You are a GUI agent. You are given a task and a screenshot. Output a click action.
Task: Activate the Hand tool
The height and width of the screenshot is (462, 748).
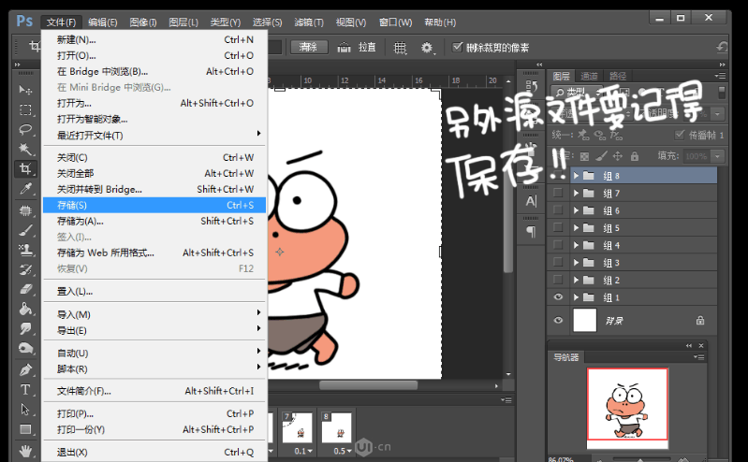pyautogui.click(x=26, y=451)
